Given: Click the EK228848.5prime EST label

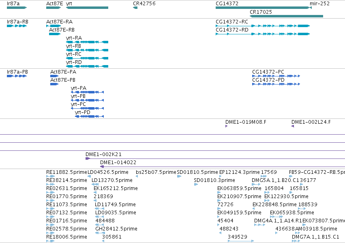Looking at the screenshot, I should 274,205.
